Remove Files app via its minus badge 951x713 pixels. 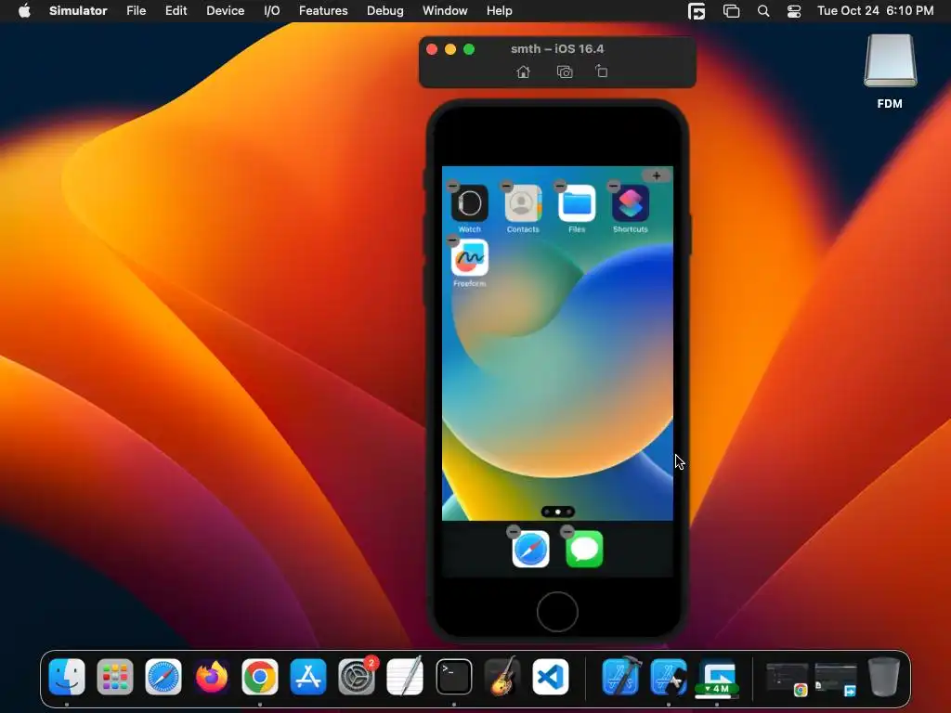pos(560,186)
